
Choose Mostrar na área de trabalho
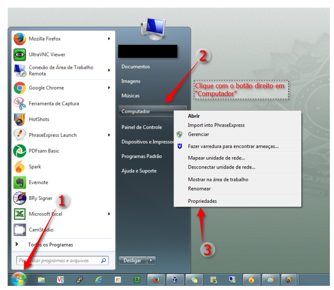tap(238, 179)
